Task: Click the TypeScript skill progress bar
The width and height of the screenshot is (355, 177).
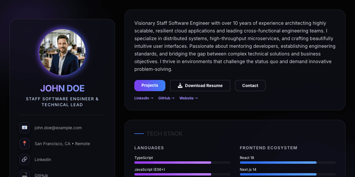Action: [x=182, y=163]
